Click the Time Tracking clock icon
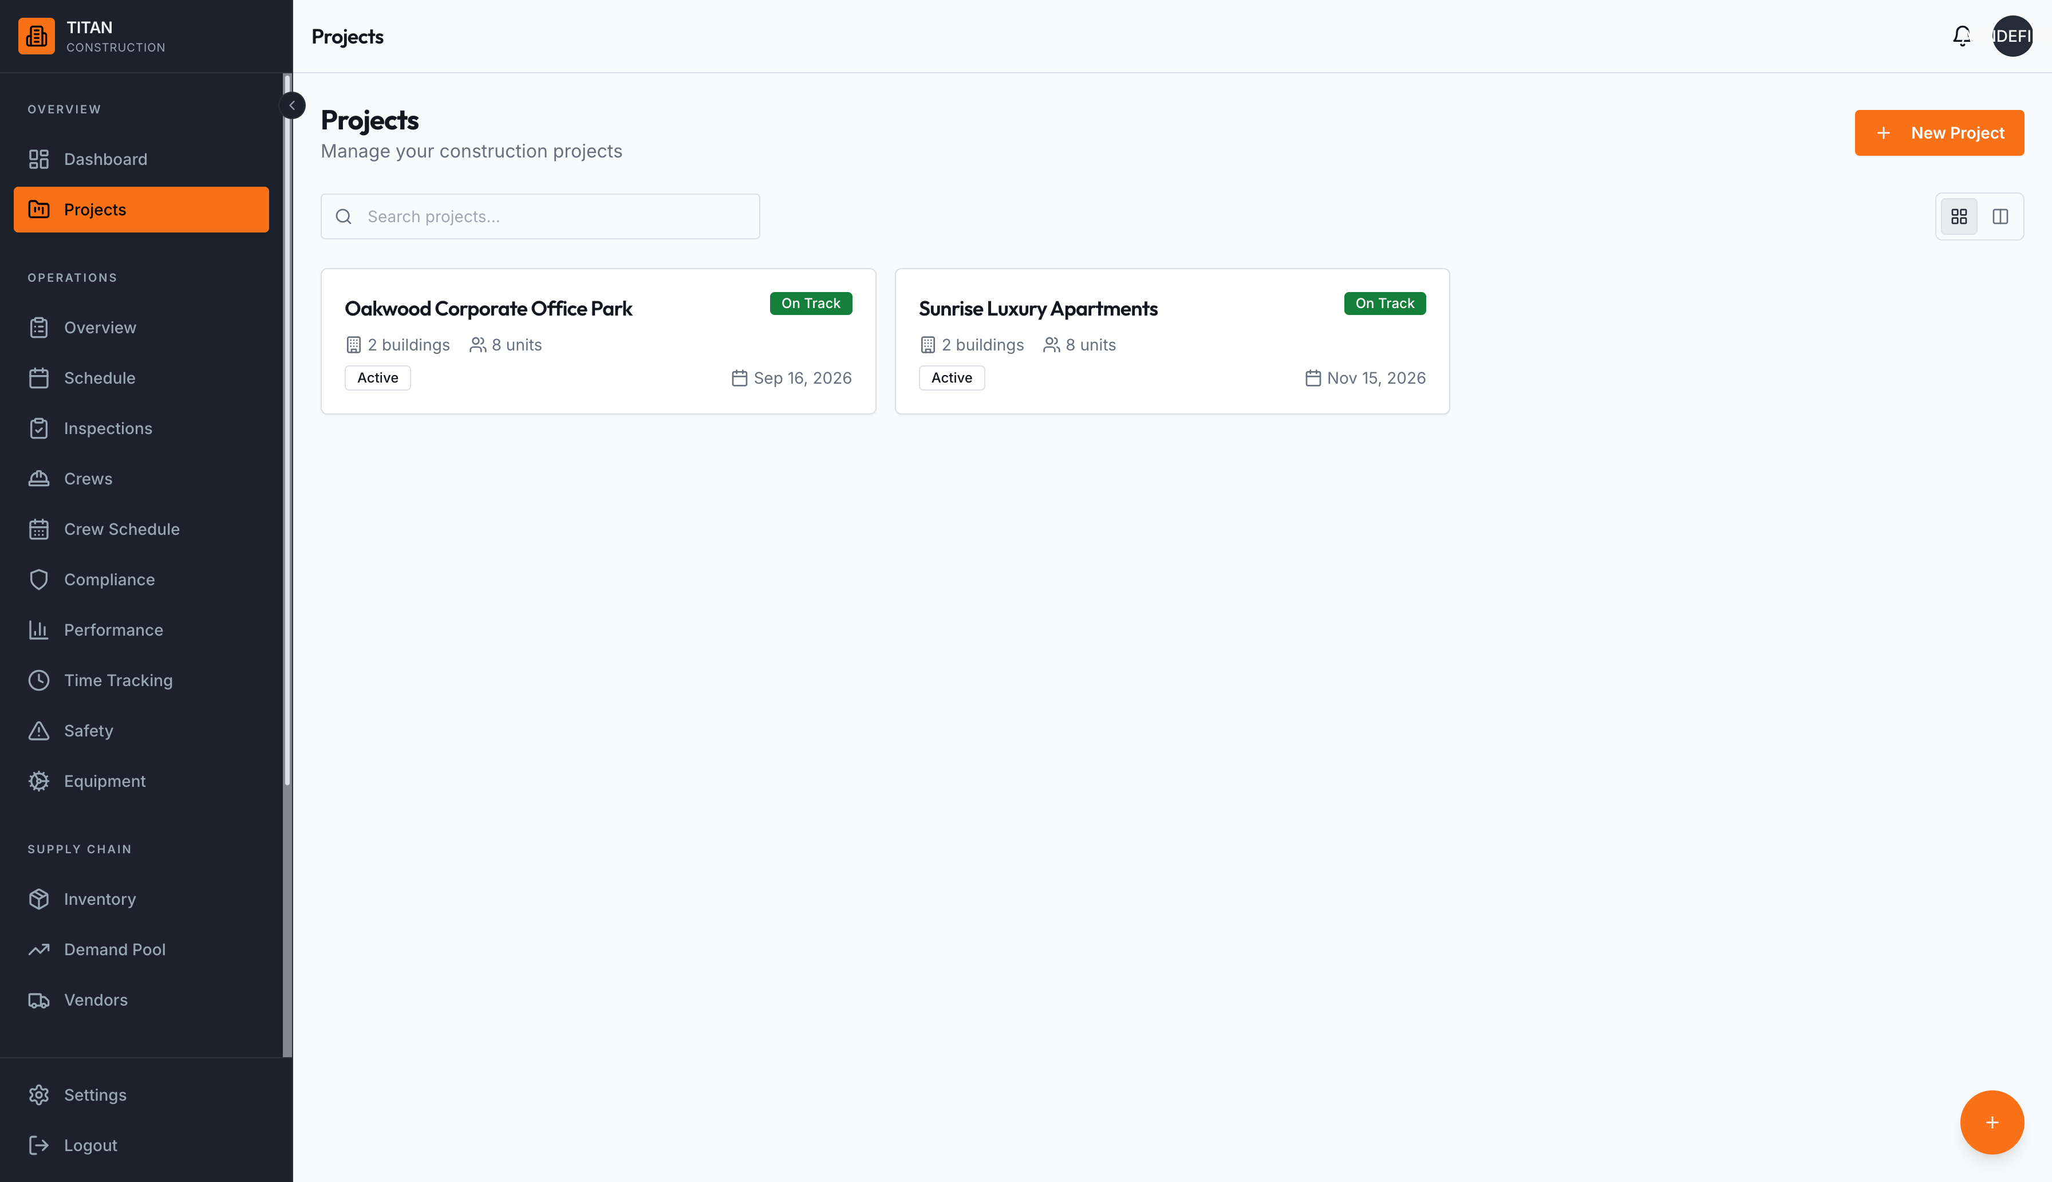2052x1182 pixels. pyautogui.click(x=39, y=680)
